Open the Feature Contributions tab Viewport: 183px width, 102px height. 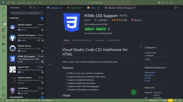coord(82,40)
